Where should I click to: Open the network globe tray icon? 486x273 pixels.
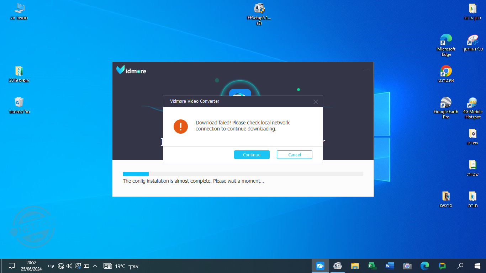click(x=61, y=266)
